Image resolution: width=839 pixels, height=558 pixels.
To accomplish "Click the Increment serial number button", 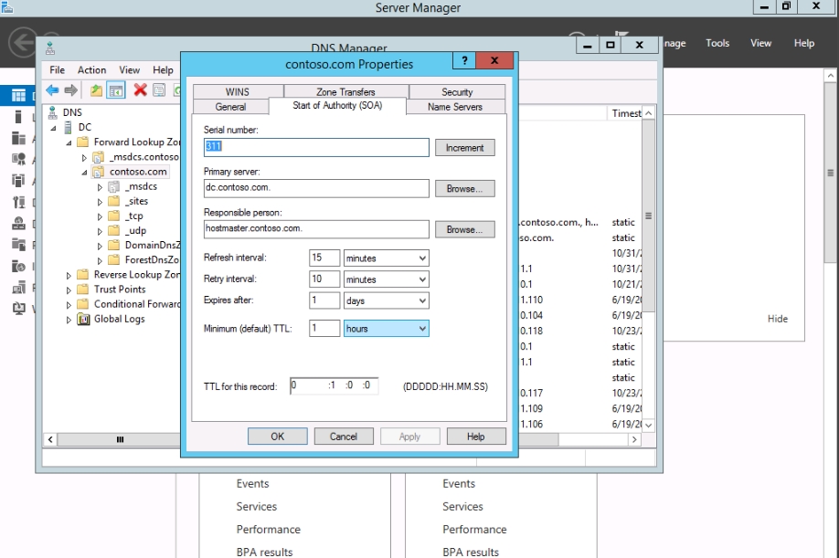I will click(x=464, y=147).
